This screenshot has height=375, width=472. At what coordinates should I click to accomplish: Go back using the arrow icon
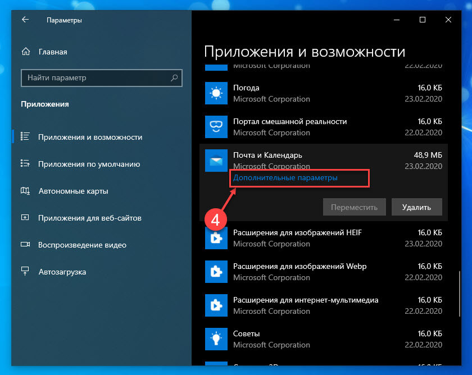click(x=25, y=20)
